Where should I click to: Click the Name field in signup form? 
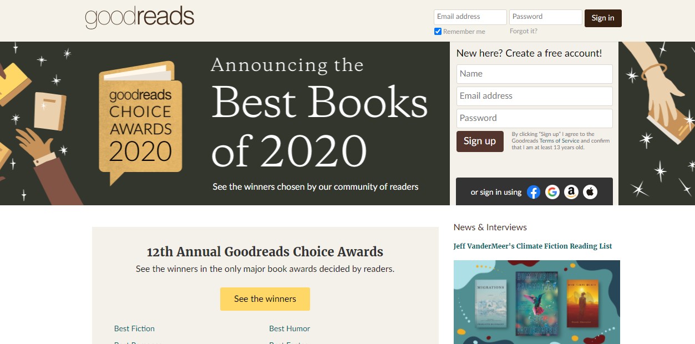coord(534,74)
